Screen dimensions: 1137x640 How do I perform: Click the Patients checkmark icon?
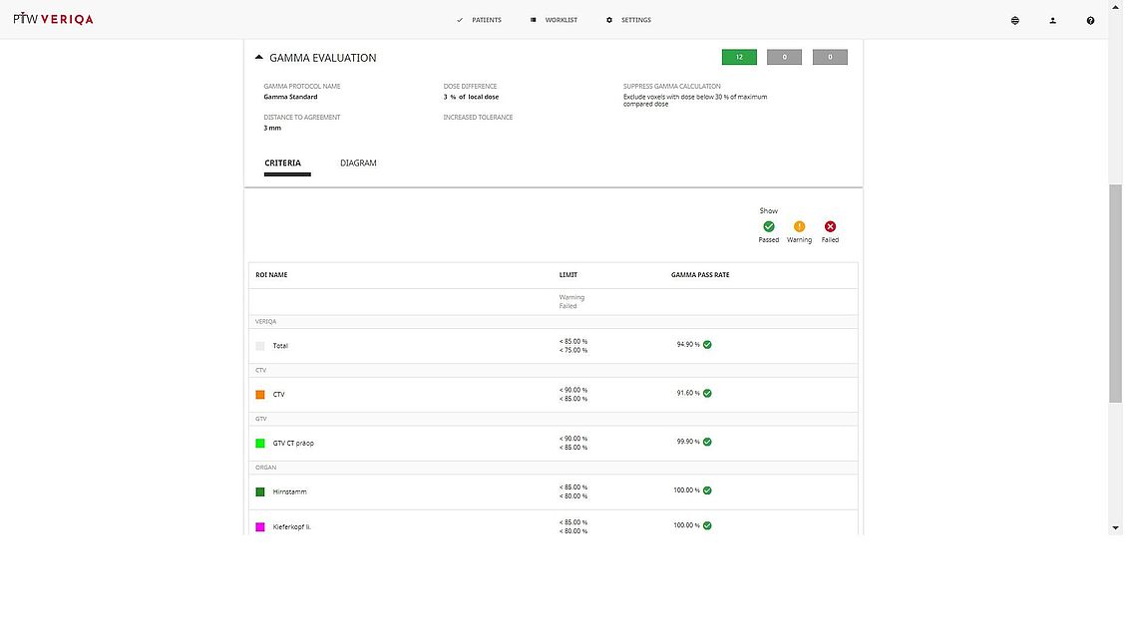tap(460, 20)
